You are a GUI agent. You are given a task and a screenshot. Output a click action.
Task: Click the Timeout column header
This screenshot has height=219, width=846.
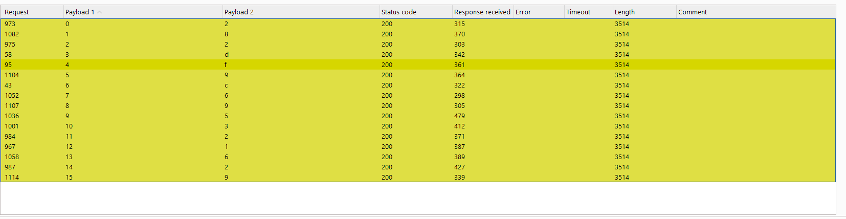click(578, 12)
